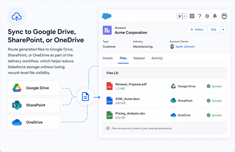The image size is (235, 152).
Task: Click the Manufacturing industry value
Action: coord(143,47)
